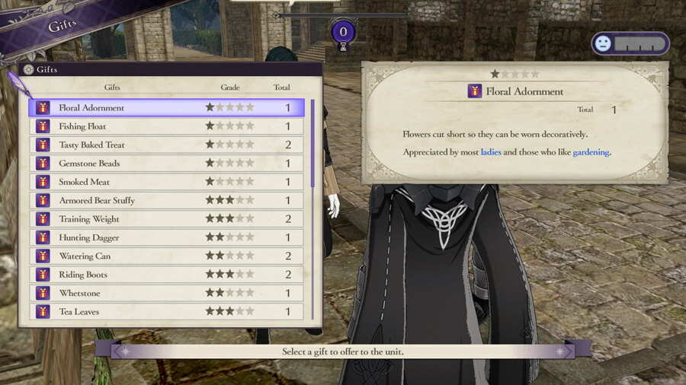This screenshot has width=686, height=385.
Task: Choose Training Weight from the gift list
Action: (166, 218)
